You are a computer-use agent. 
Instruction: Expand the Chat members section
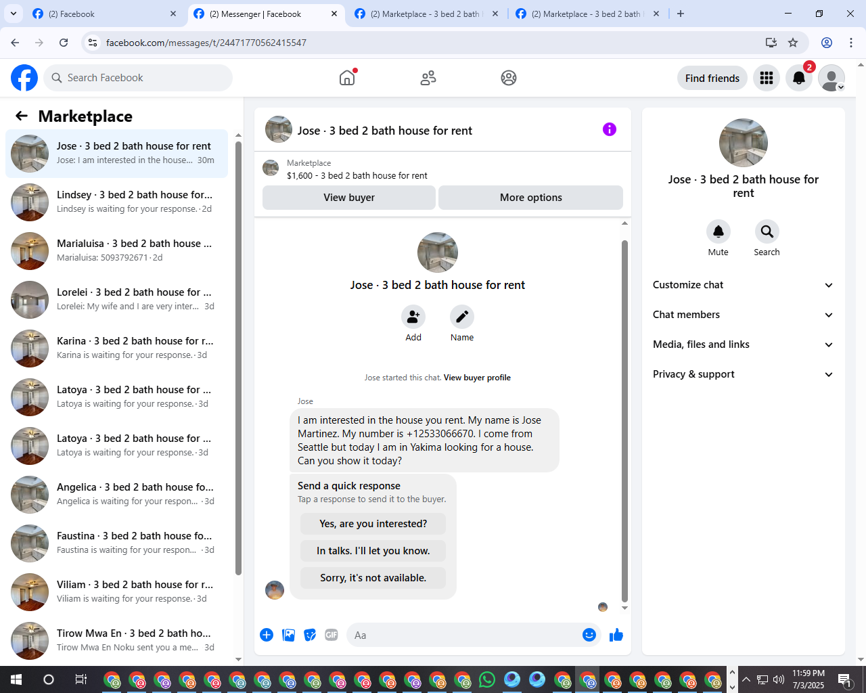pyautogui.click(x=743, y=315)
